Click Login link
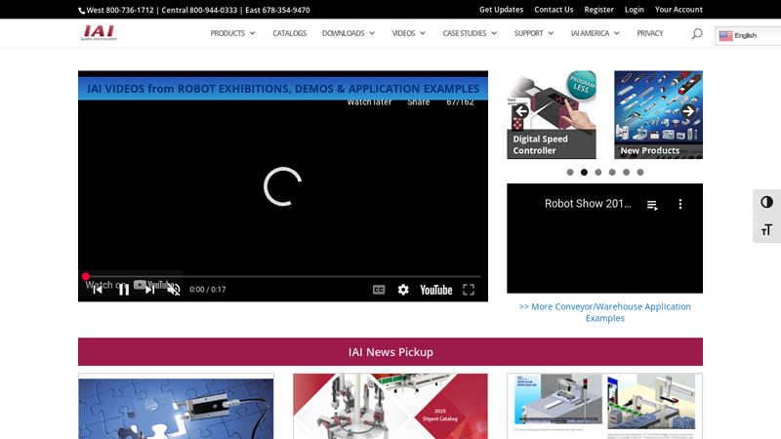Viewport: 781px width, 439px height. [634, 10]
